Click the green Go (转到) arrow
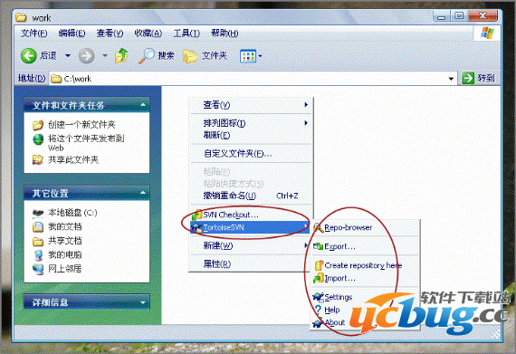The image size is (516, 354). pyautogui.click(x=468, y=78)
